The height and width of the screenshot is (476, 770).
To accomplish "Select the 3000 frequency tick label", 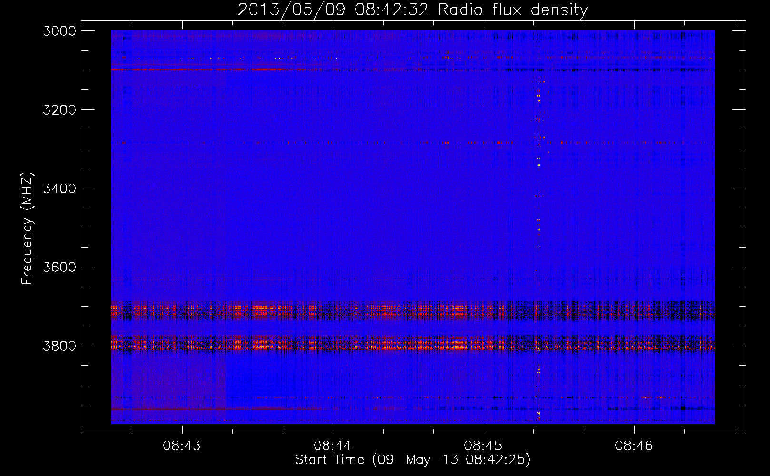I will (59, 31).
